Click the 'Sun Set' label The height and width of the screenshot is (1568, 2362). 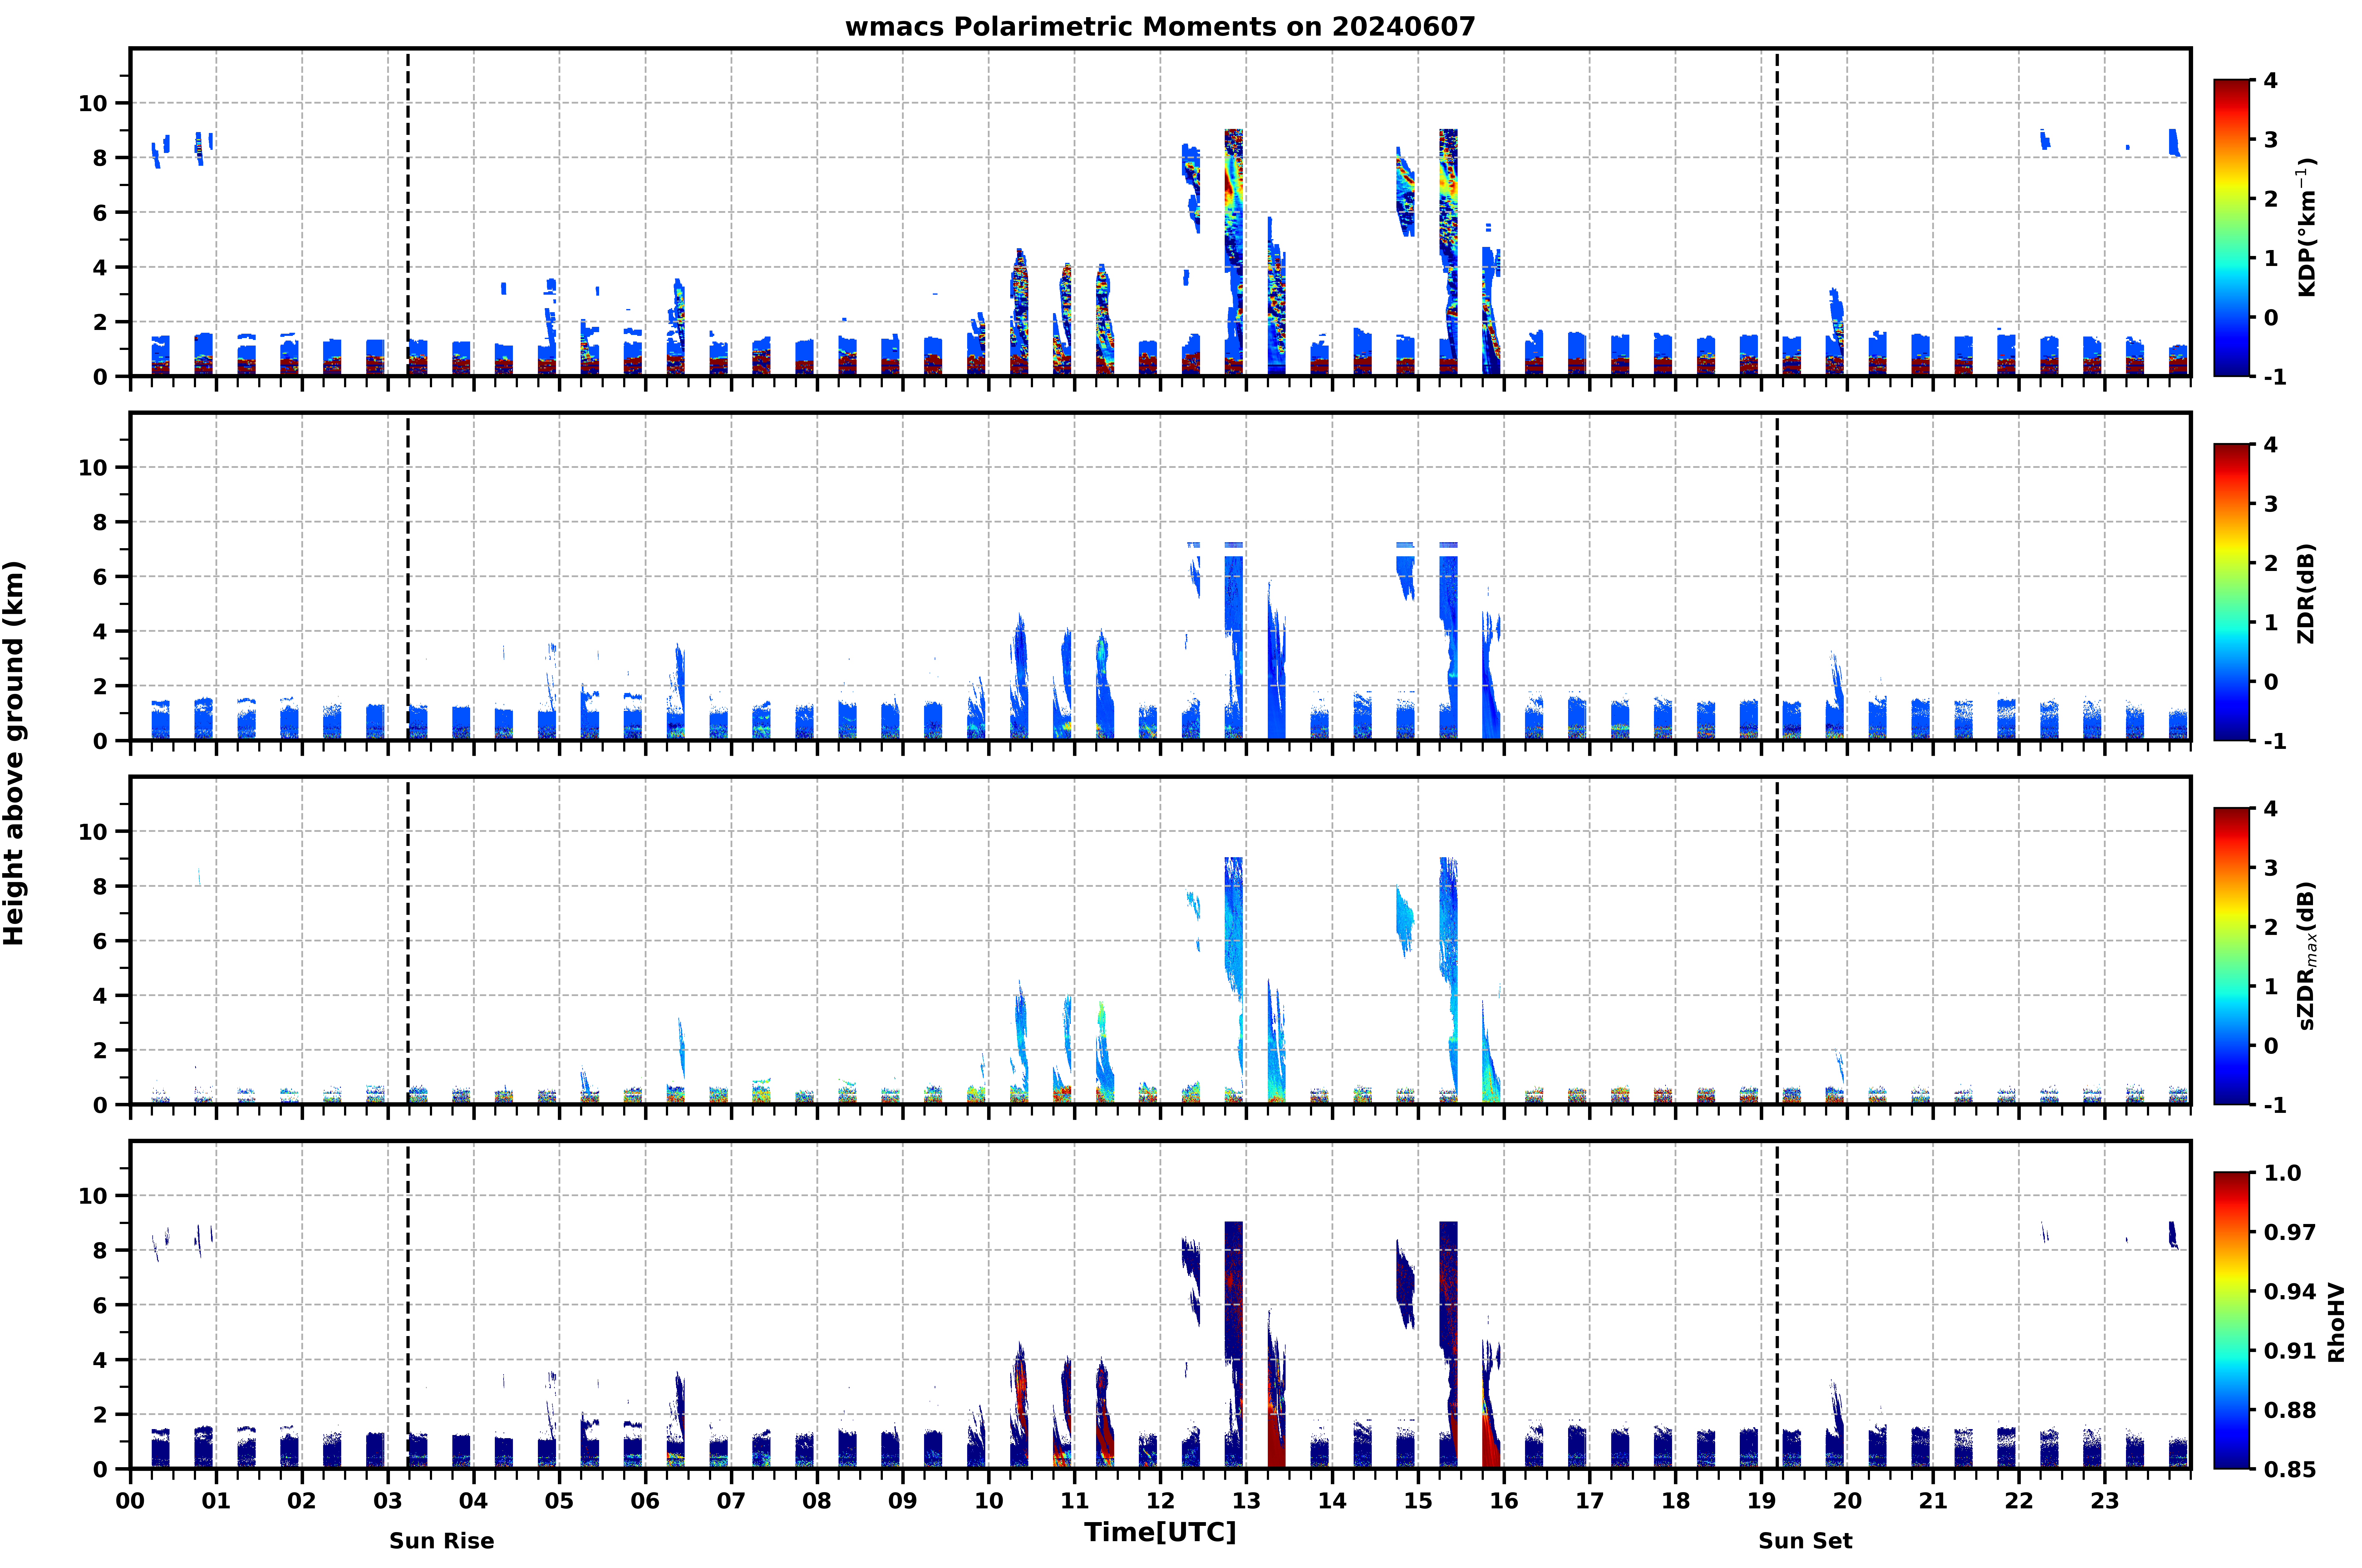pyautogui.click(x=1805, y=1541)
